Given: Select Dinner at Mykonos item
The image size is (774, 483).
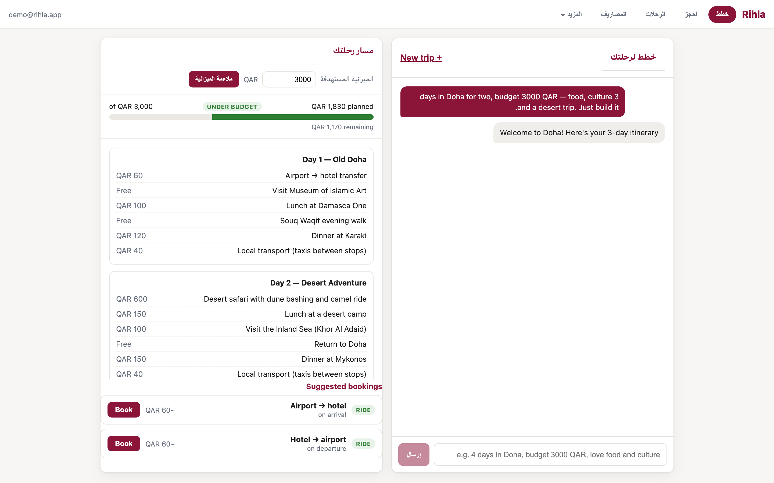Looking at the screenshot, I should point(241,359).
